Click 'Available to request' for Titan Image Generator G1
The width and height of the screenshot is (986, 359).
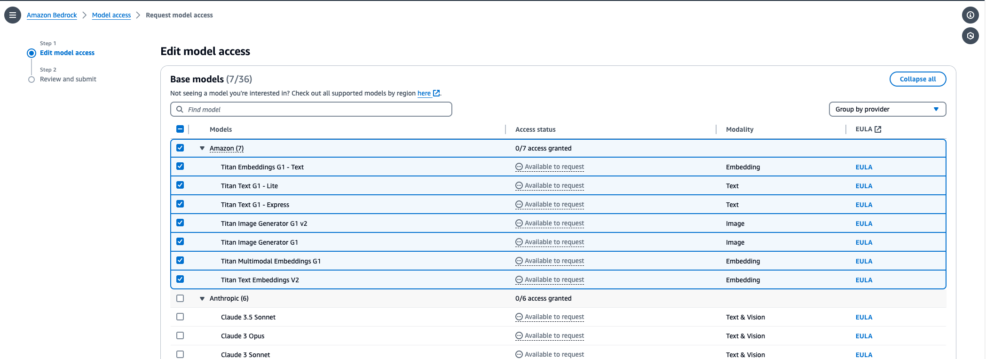(554, 242)
